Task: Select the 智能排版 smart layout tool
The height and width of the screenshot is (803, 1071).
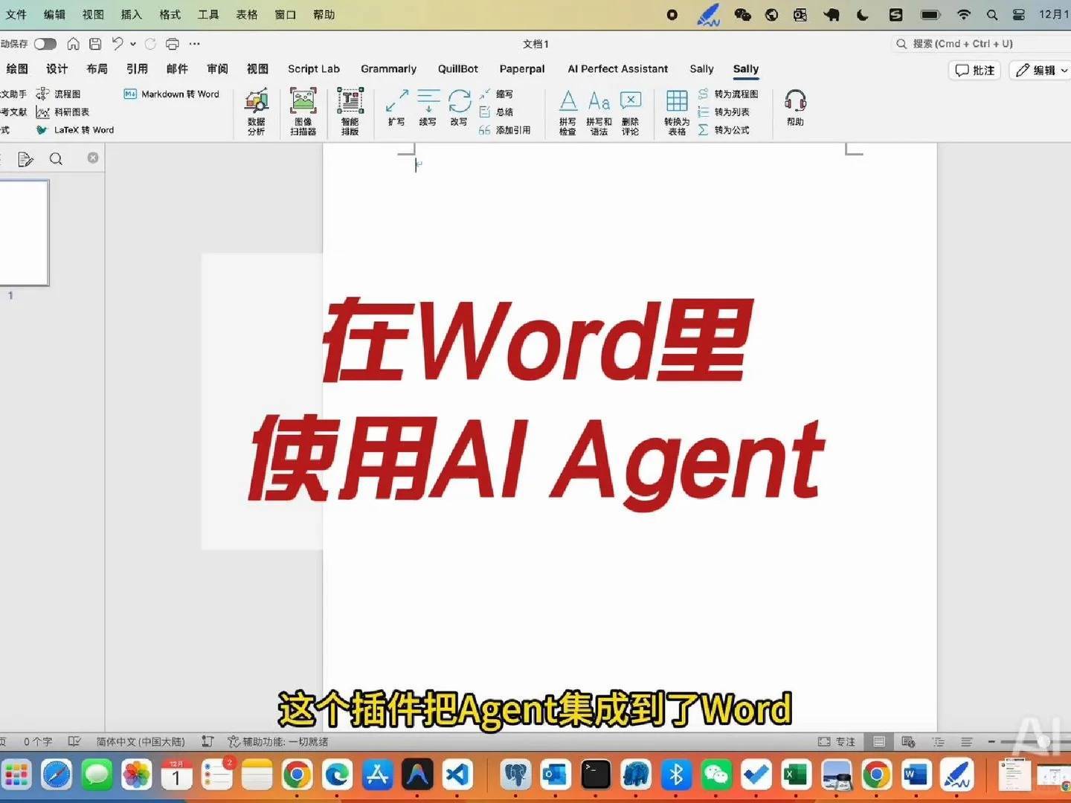Action: point(350,110)
